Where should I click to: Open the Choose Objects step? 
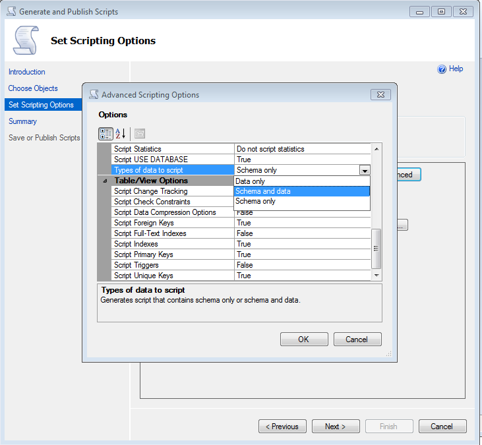coord(33,88)
